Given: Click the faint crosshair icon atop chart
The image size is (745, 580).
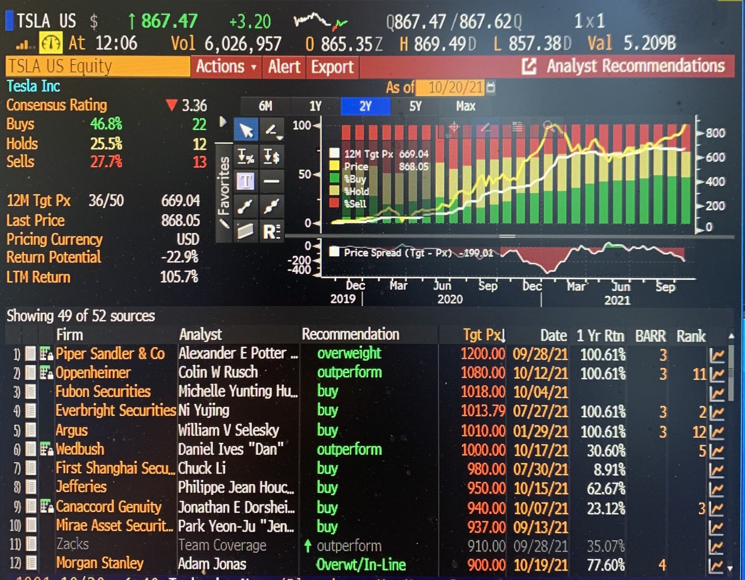Looking at the screenshot, I should point(454,127).
